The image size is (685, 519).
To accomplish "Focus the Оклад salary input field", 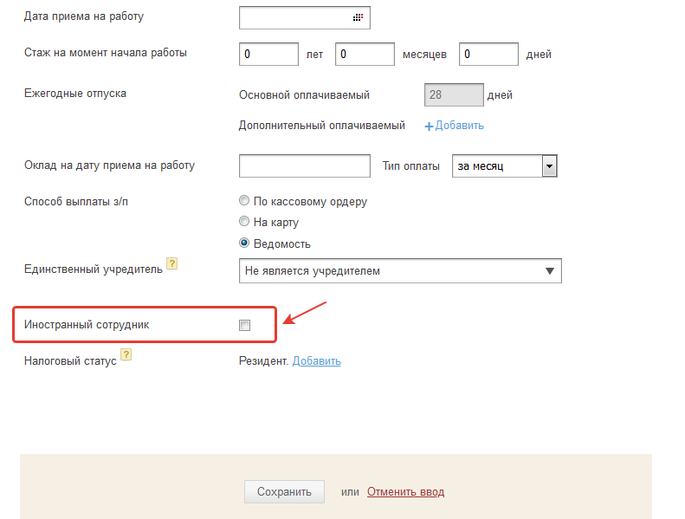I will click(x=304, y=165).
